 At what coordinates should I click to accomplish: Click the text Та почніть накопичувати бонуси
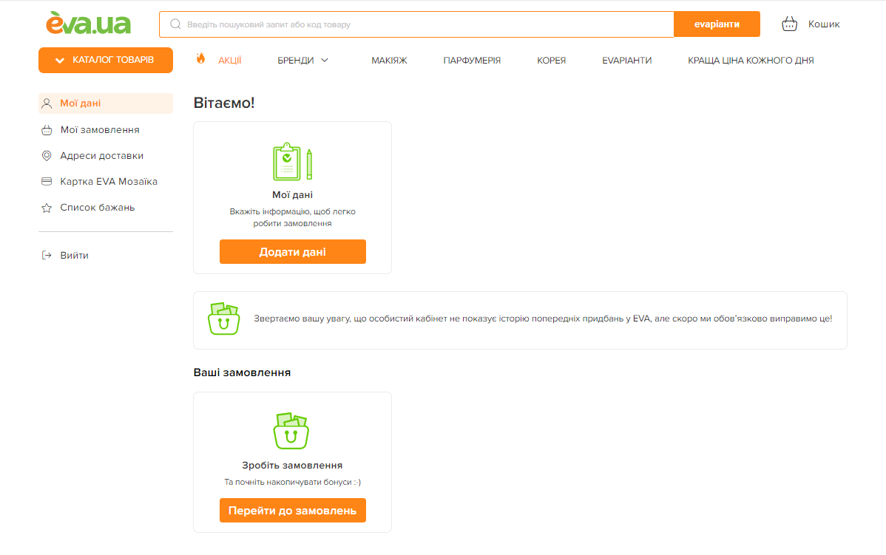coord(292,482)
